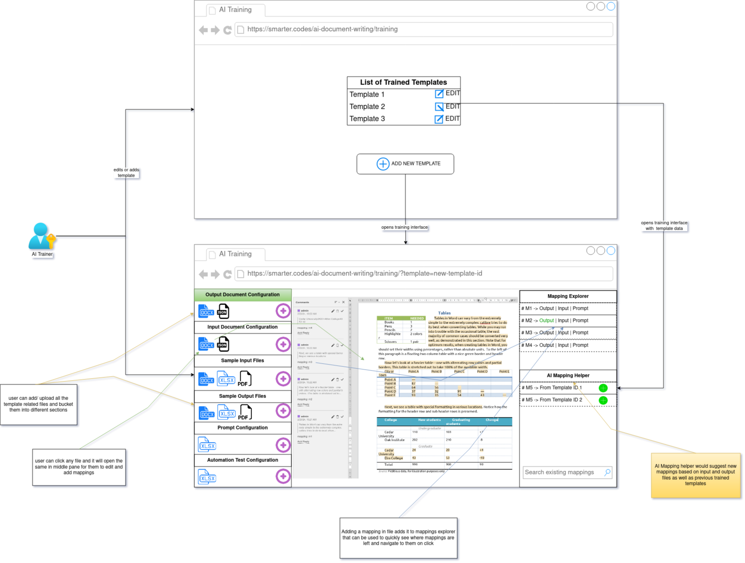Open PDF file in Sample Output Files

245,413
